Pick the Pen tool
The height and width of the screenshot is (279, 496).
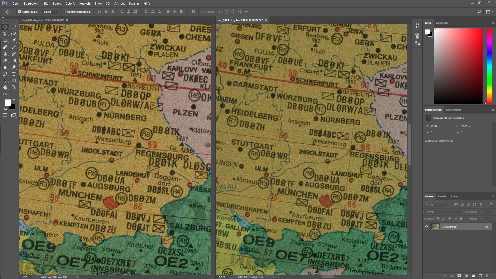coord(5,74)
